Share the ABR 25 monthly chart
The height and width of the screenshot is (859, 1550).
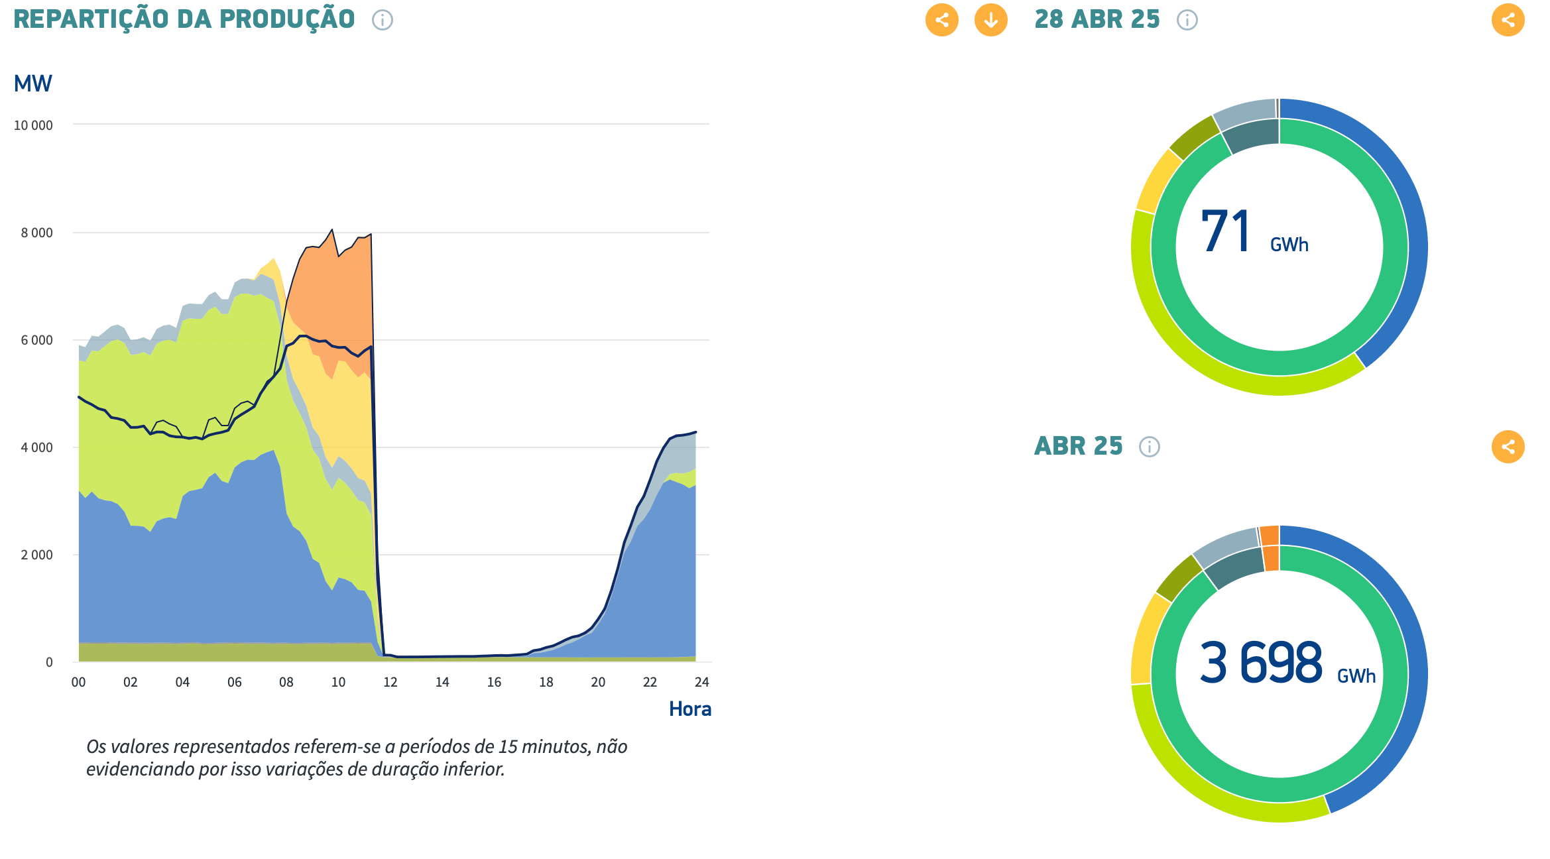(x=1508, y=447)
